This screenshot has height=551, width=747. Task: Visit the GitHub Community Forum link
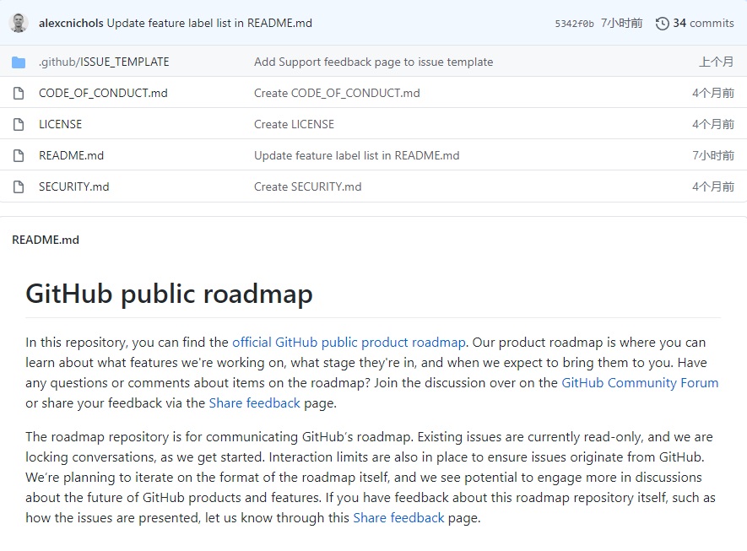(640, 383)
